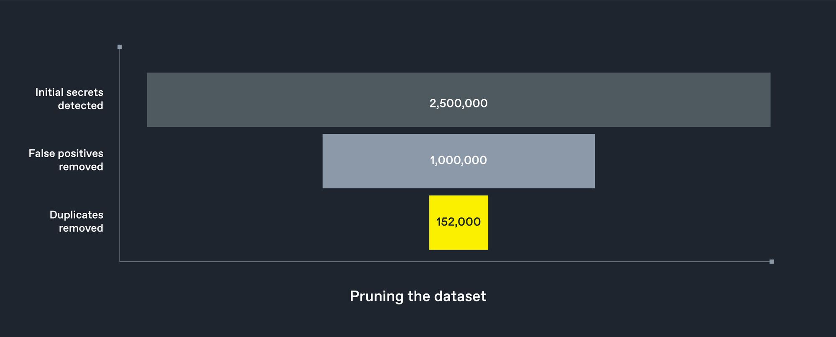Click the square marker atop the vertical axis

coord(120,47)
